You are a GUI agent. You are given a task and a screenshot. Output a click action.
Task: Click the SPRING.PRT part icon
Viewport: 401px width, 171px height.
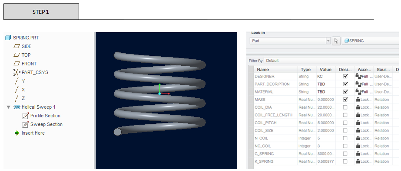pos(8,38)
